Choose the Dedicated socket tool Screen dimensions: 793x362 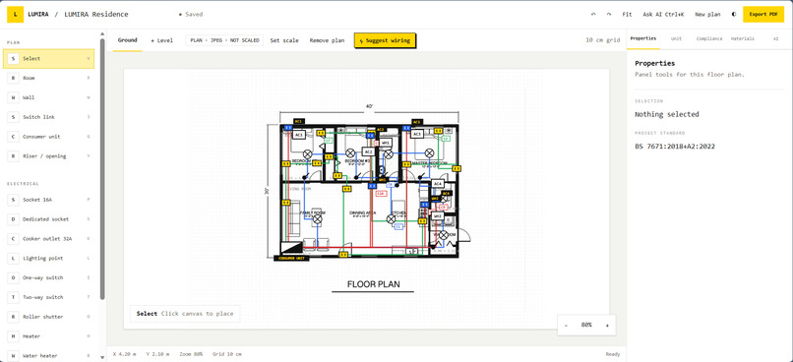[x=48, y=219]
